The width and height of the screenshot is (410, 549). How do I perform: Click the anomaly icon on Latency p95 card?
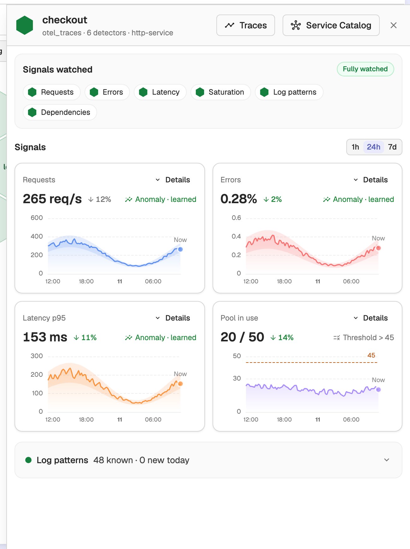pyautogui.click(x=128, y=338)
